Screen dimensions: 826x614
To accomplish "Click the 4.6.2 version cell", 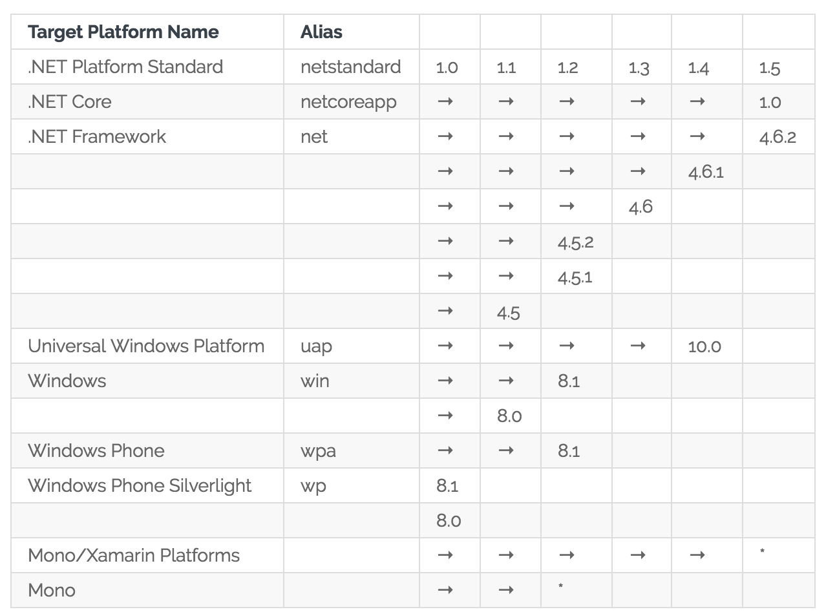I will pos(778,137).
